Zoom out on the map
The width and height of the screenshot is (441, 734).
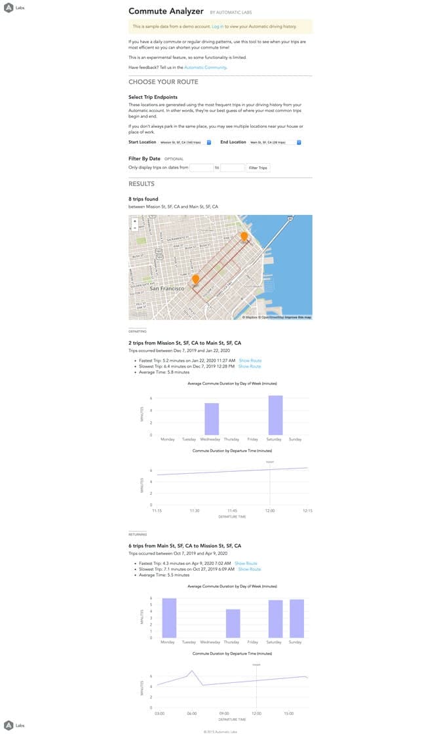click(135, 227)
